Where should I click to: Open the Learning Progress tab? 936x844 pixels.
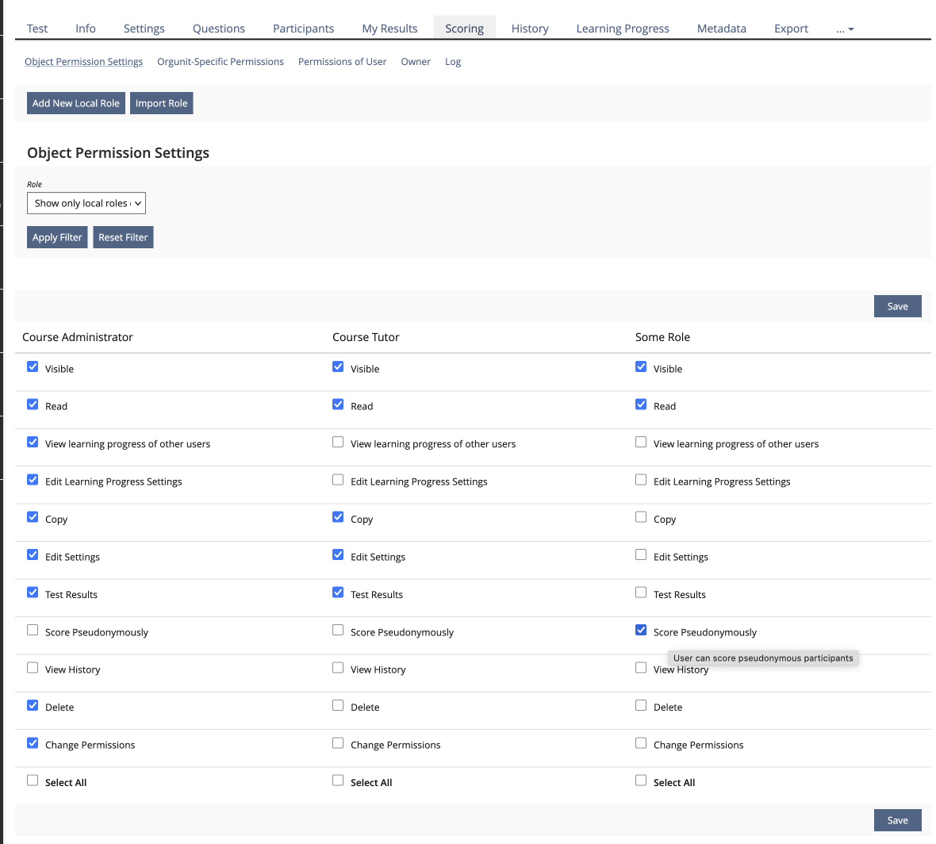pos(622,29)
